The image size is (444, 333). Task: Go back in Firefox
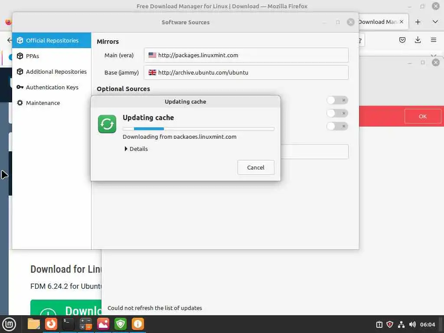(x=10, y=40)
